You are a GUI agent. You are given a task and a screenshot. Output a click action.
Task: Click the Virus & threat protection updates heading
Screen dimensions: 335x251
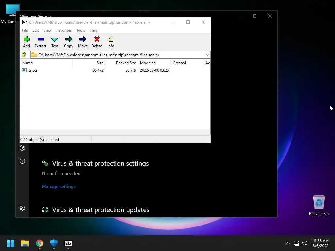(x=101, y=210)
